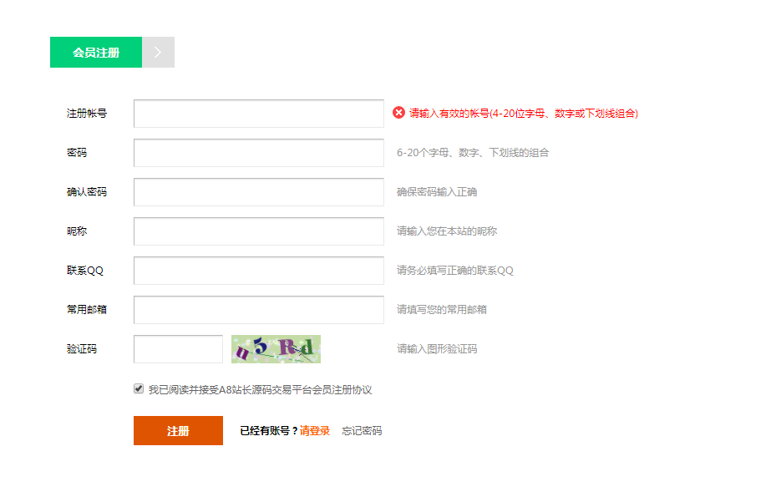Click into the 密码 input field
Image resolution: width=771 pixels, height=492 pixels.
259,153
